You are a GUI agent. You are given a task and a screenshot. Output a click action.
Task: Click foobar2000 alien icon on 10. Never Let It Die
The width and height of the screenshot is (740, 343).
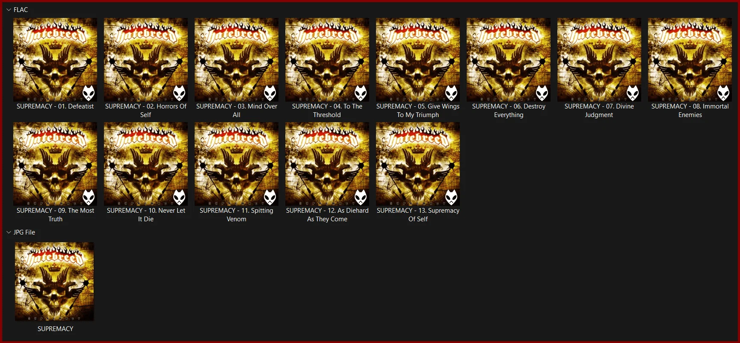(x=179, y=197)
